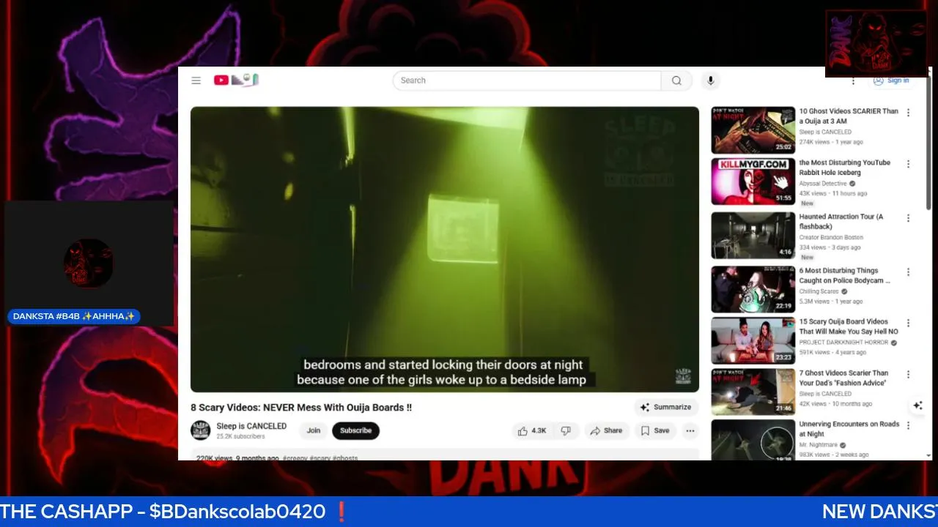Open YouTube settings three-dot menu in header
This screenshot has width=938, height=527.
click(853, 81)
